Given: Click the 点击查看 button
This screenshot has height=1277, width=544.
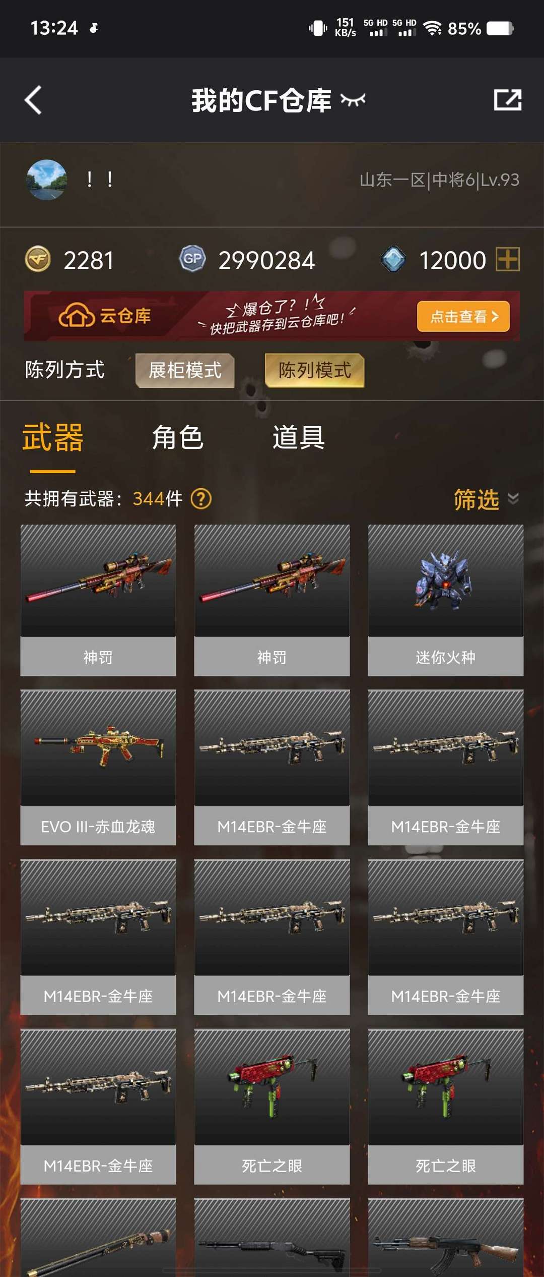Looking at the screenshot, I should [x=463, y=316].
